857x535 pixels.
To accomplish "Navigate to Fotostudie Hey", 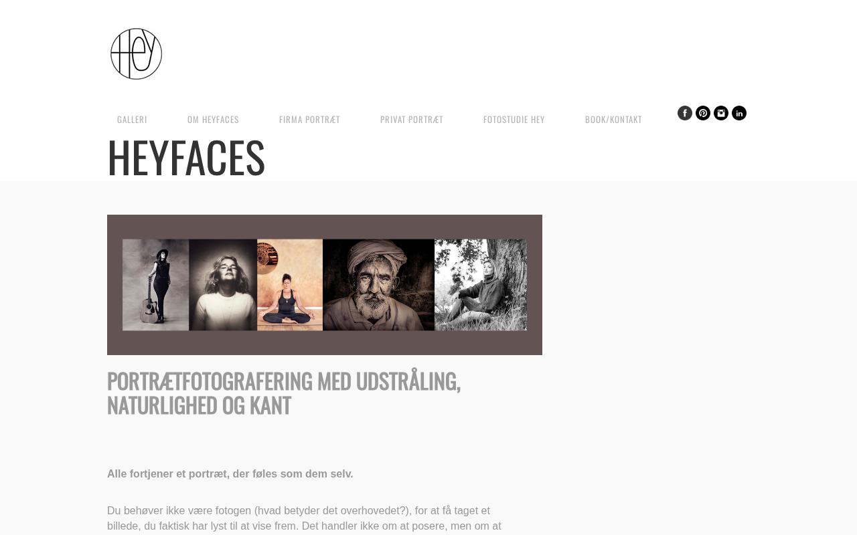I will (514, 120).
